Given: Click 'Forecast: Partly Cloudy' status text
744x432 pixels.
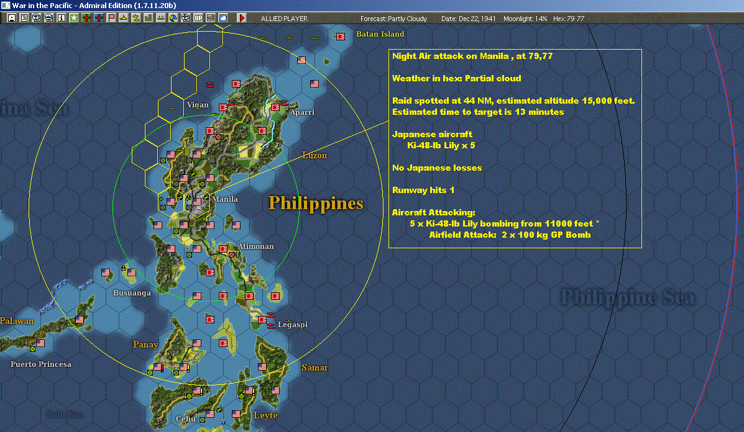Looking at the screenshot, I should click(x=393, y=19).
